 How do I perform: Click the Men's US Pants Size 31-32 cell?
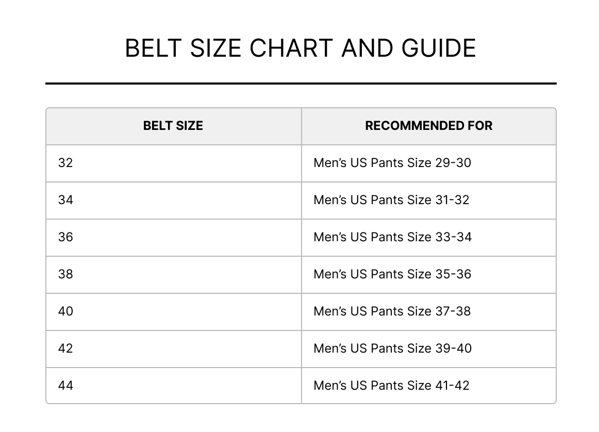pyautogui.click(x=391, y=200)
